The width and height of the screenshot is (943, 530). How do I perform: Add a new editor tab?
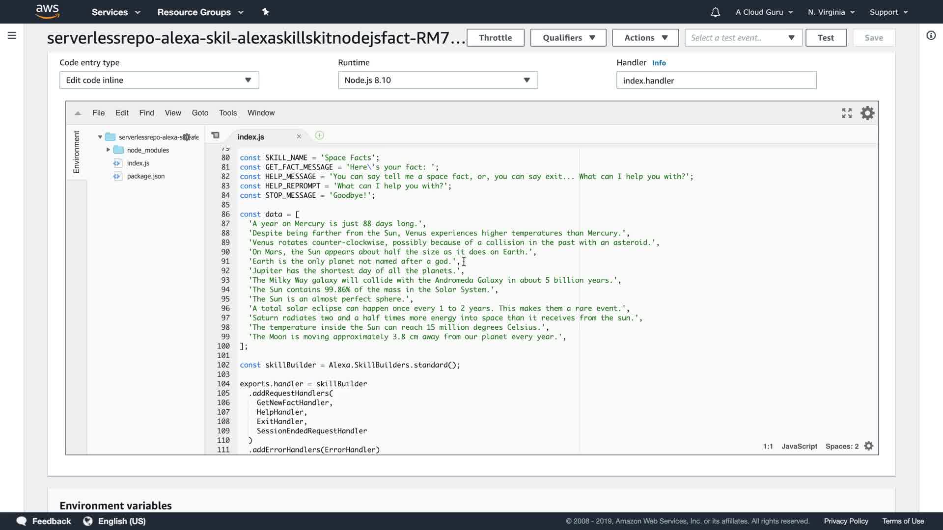[x=319, y=135]
